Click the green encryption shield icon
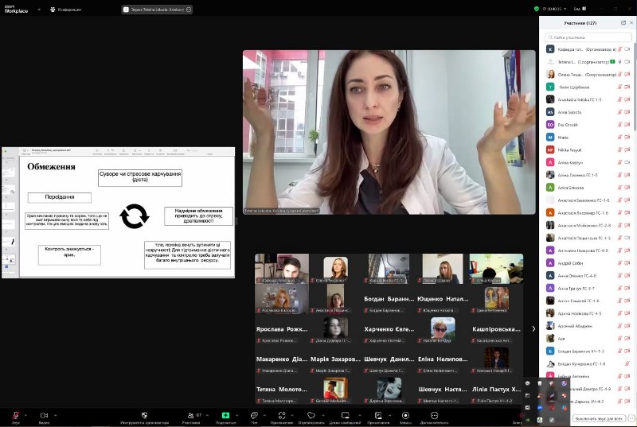The height and width of the screenshot is (427, 637). pos(536,9)
